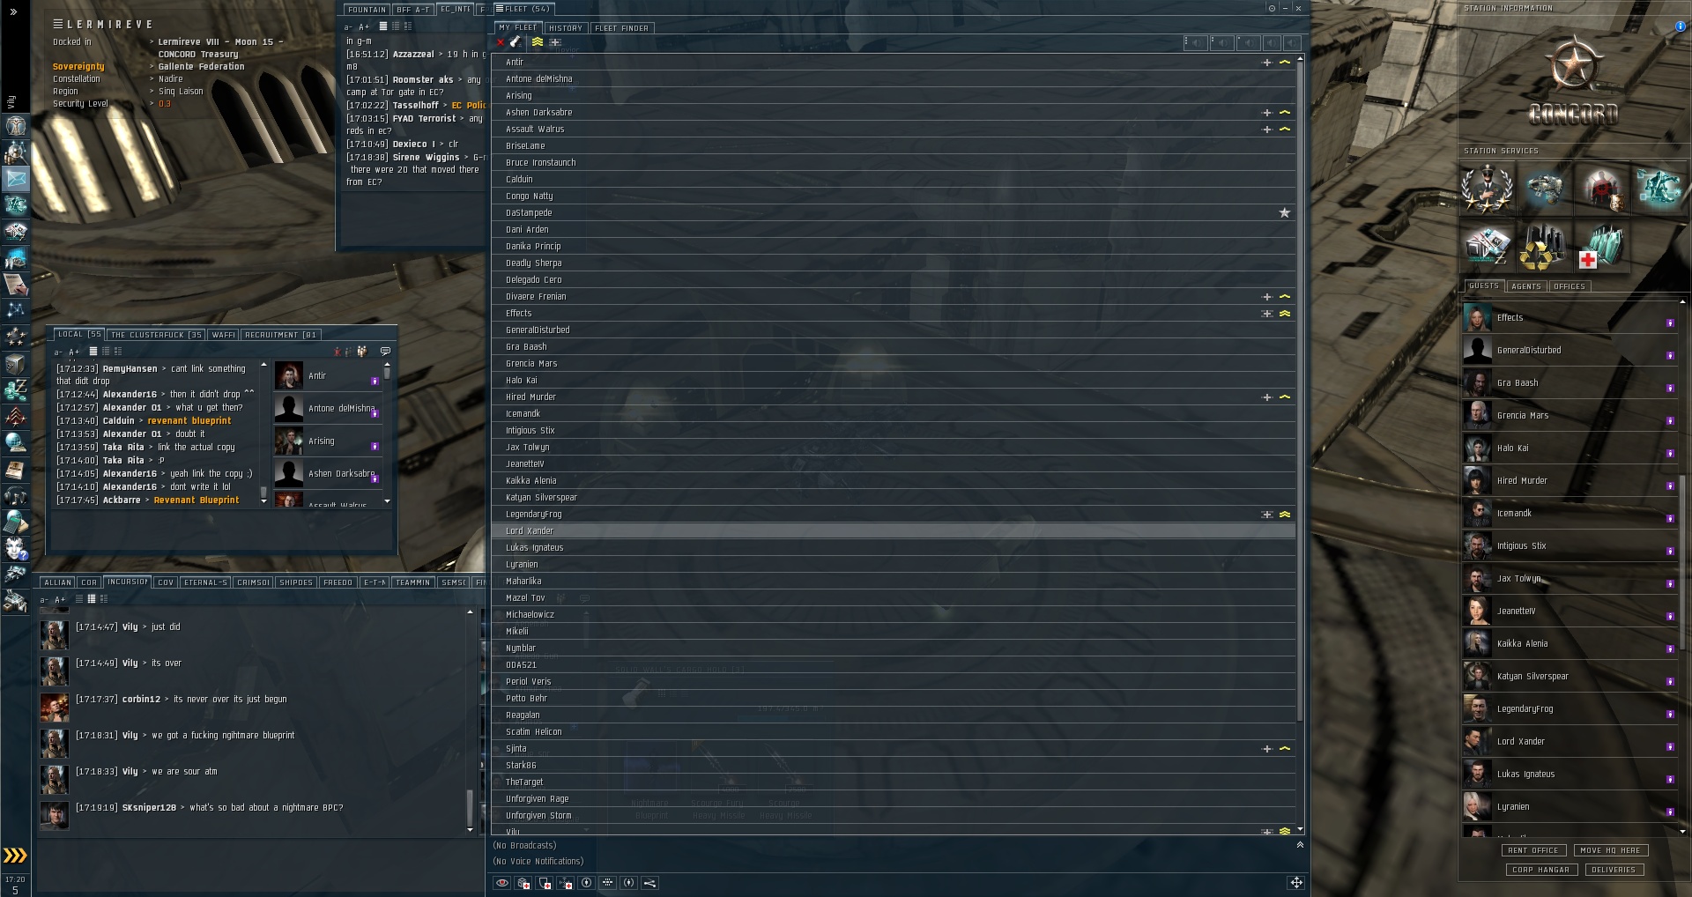Open Contracts from the Neocom sidebar
1692x897 pixels.
(15, 285)
